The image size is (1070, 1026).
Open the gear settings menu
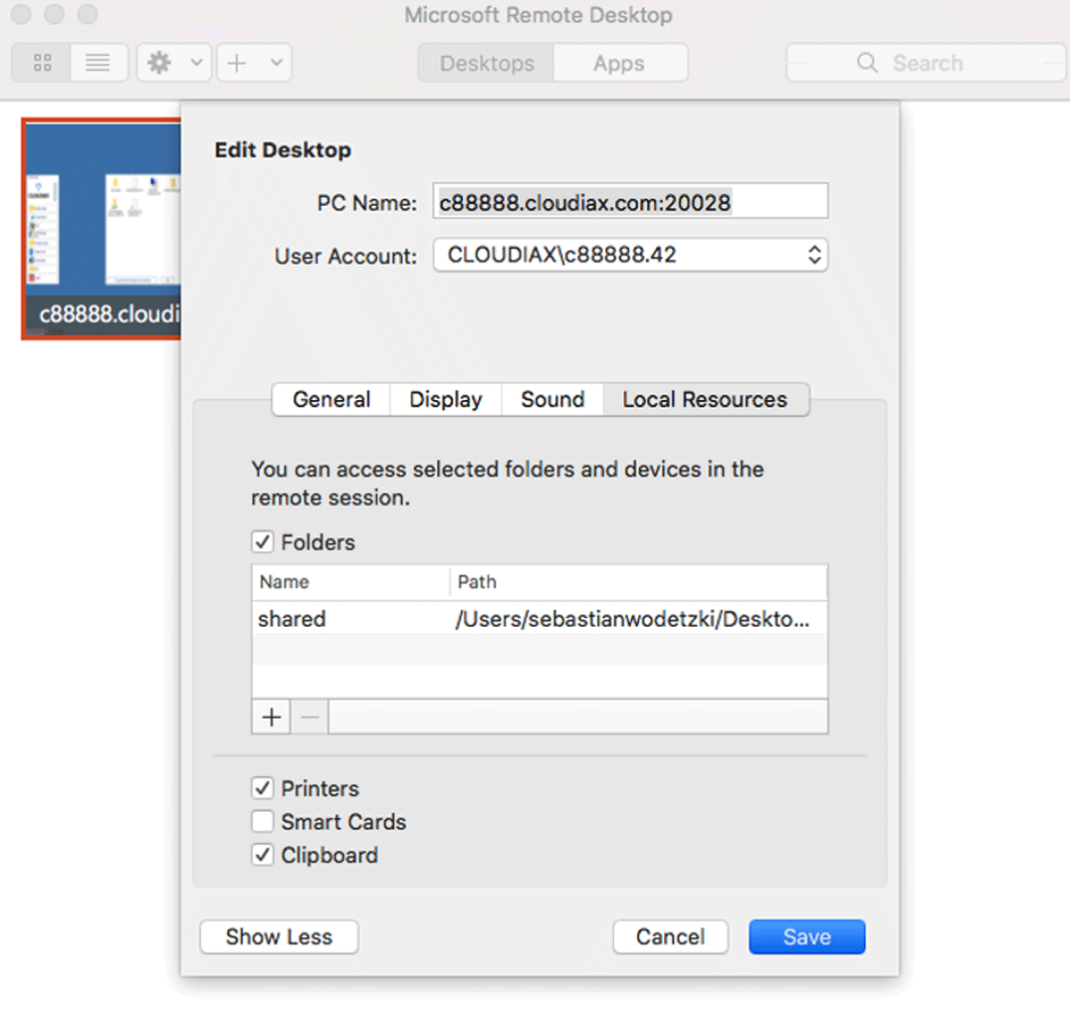[x=159, y=63]
